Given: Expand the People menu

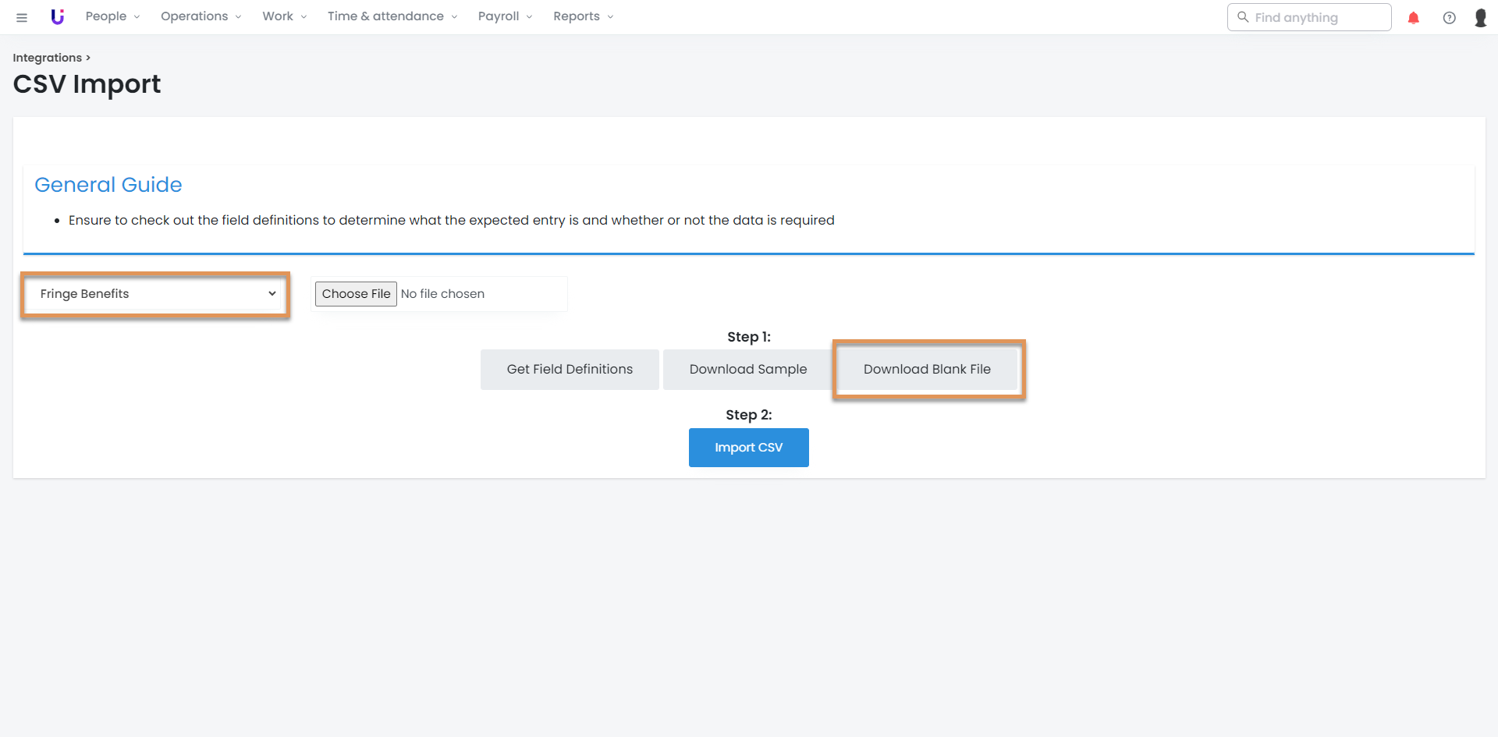Looking at the screenshot, I should tap(112, 16).
